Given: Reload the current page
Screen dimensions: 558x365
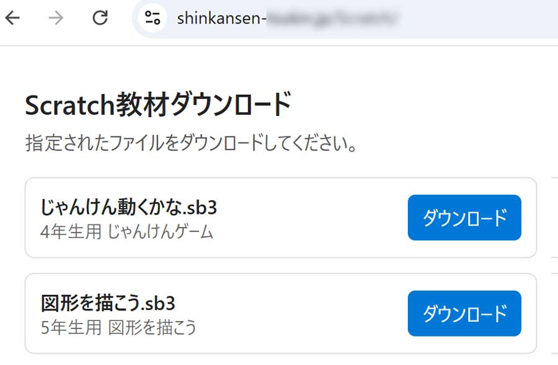Looking at the screenshot, I should (100, 18).
